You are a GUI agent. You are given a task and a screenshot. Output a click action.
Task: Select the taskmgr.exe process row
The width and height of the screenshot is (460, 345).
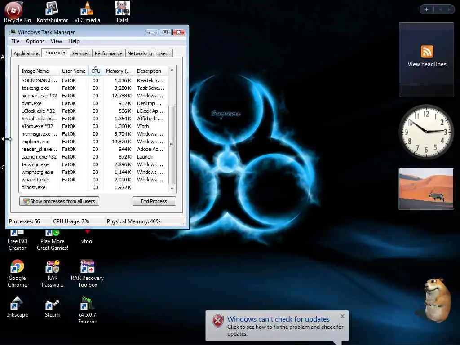coord(93,164)
